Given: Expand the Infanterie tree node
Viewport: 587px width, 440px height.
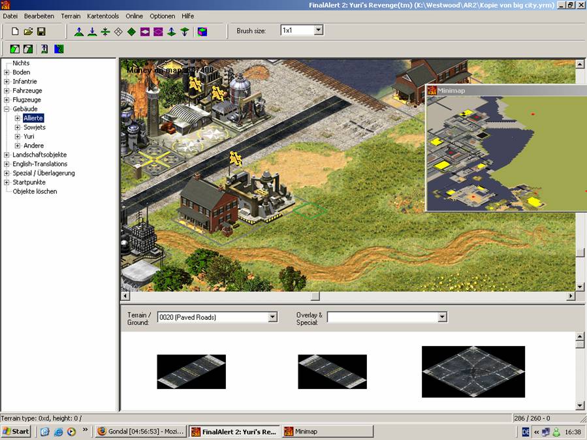Looking at the screenshot, I should (7, 82).
